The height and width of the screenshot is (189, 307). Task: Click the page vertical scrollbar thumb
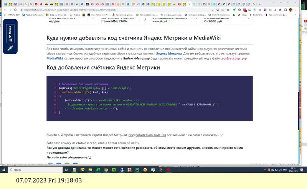pos(299,111)
